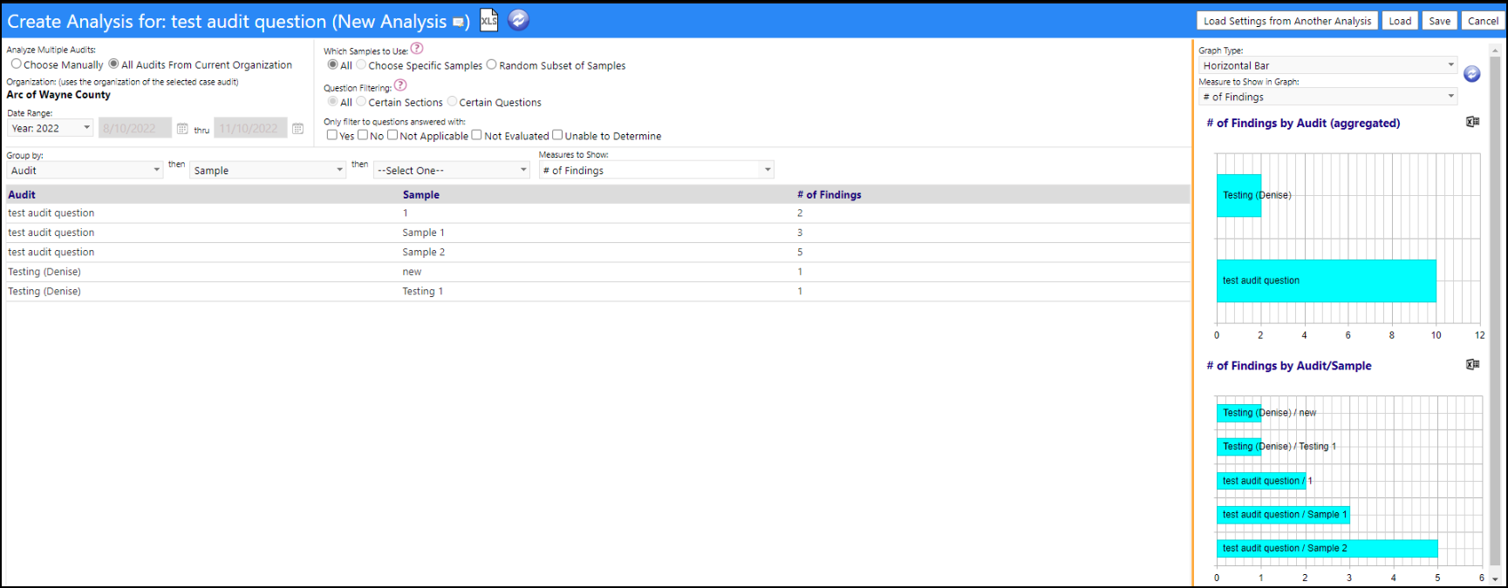The height and width of the screenshot is (588, 1508).
Task: Click the Load button
Action: [x=1400, y=21]
